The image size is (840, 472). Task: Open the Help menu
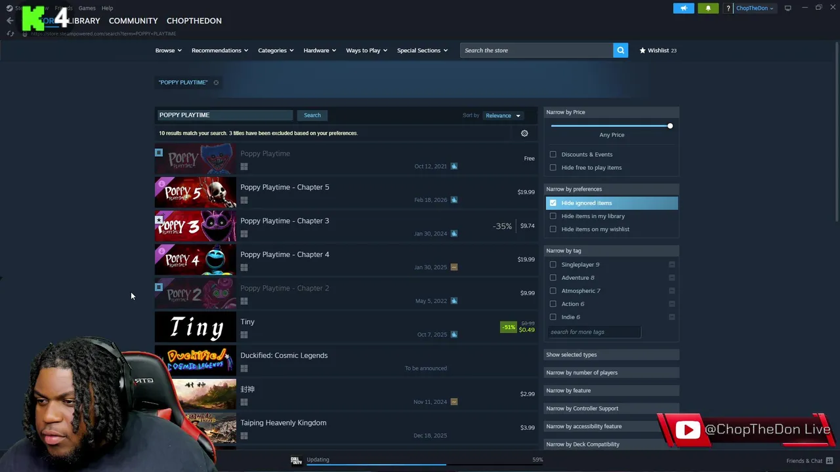coord(107,8)
